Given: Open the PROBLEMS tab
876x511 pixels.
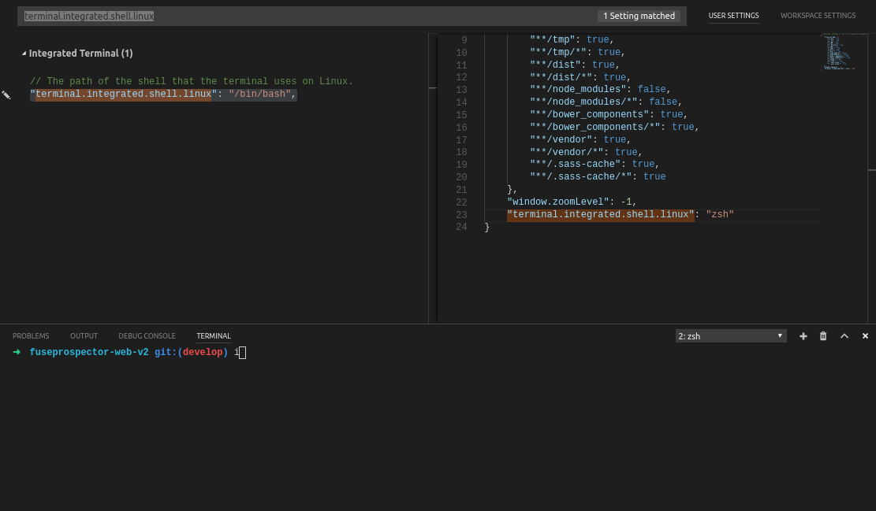Looking at the screenshot, I should 31,335.
